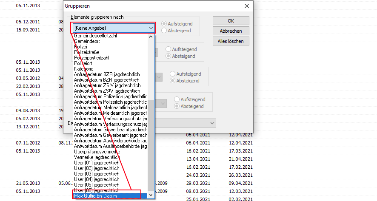Select Kategorie in the dropdown list
Screen dimensions: 377x201
83,69
